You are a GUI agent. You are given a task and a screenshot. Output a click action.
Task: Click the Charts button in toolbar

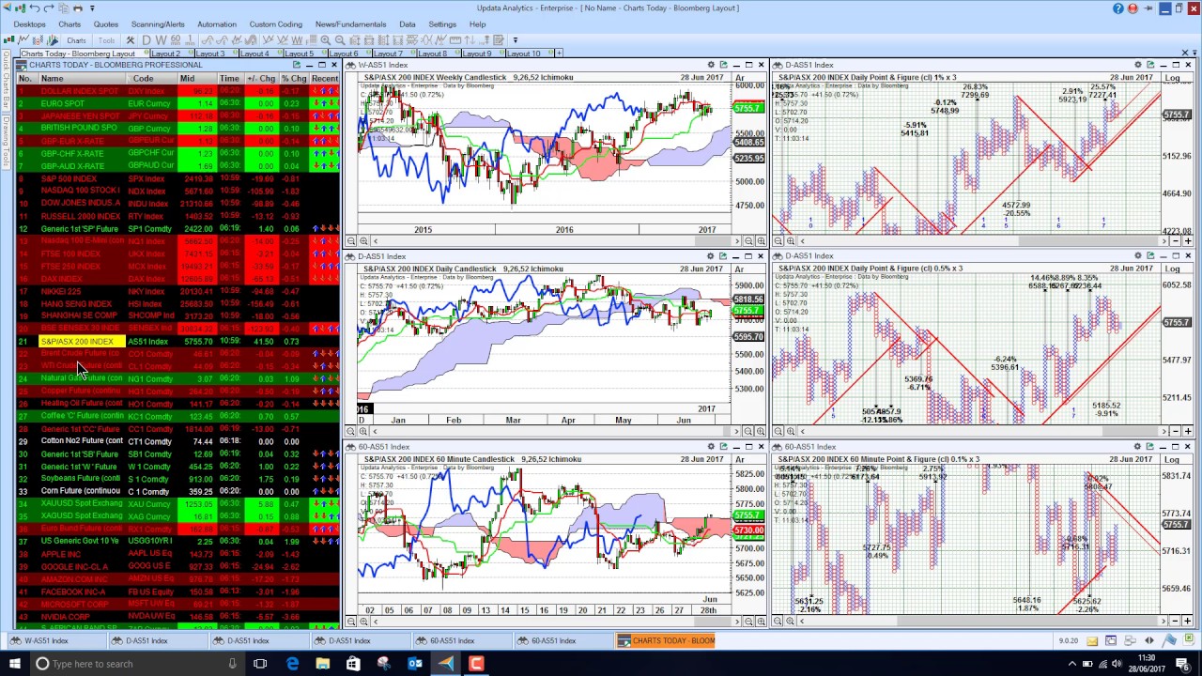76,40
